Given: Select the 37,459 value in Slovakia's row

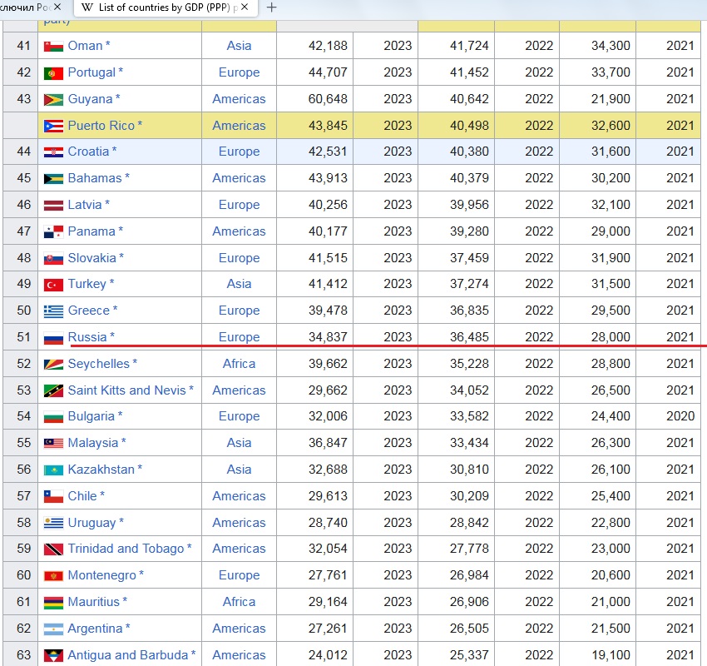Looking at the screenshot, I should point(469,257).
